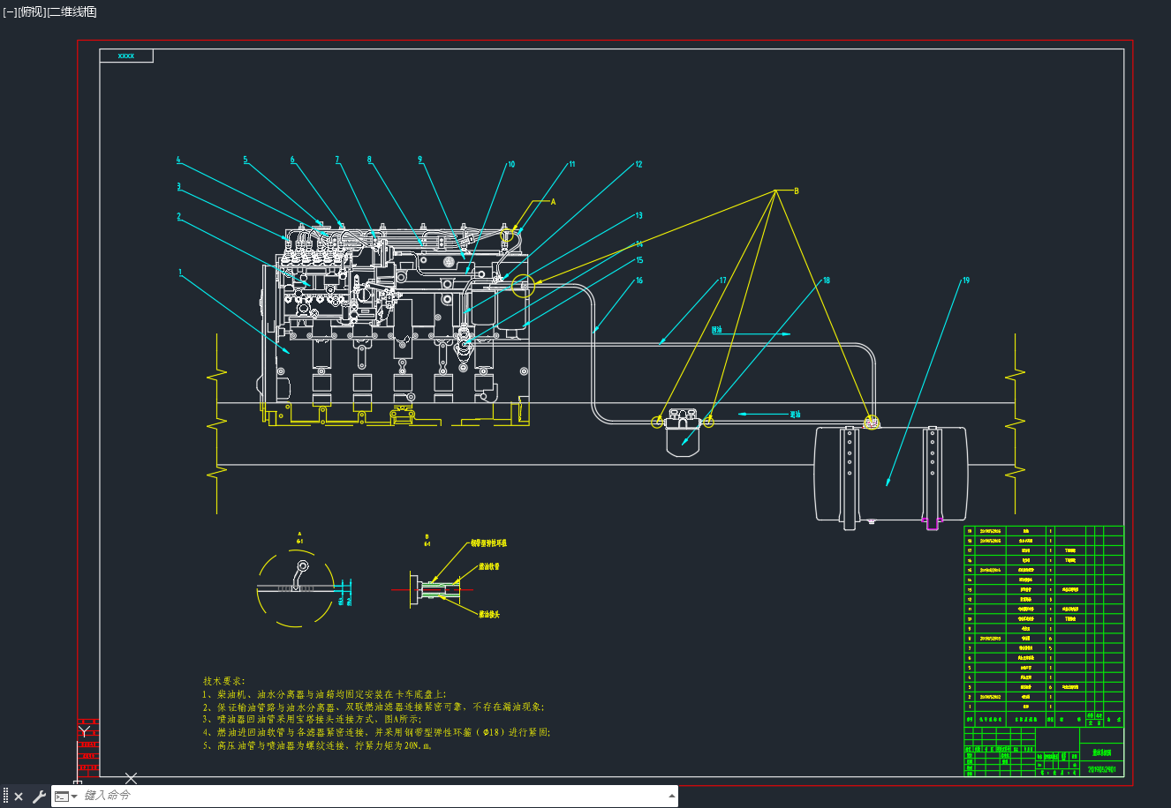The height and width of the screenshot is (808, 1171).
Task: Open the [-] viewport controls menu
Action: (11, 11)
